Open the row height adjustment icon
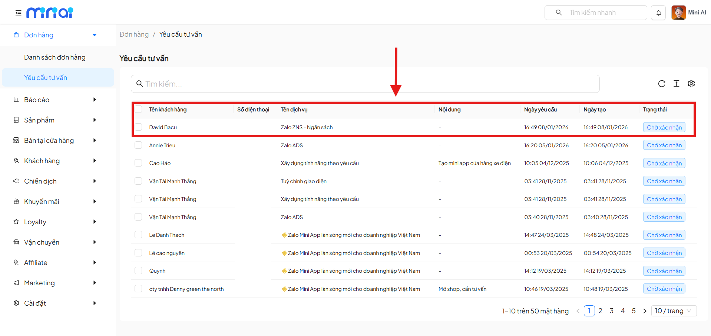711x336 pixels. point(676,84)
